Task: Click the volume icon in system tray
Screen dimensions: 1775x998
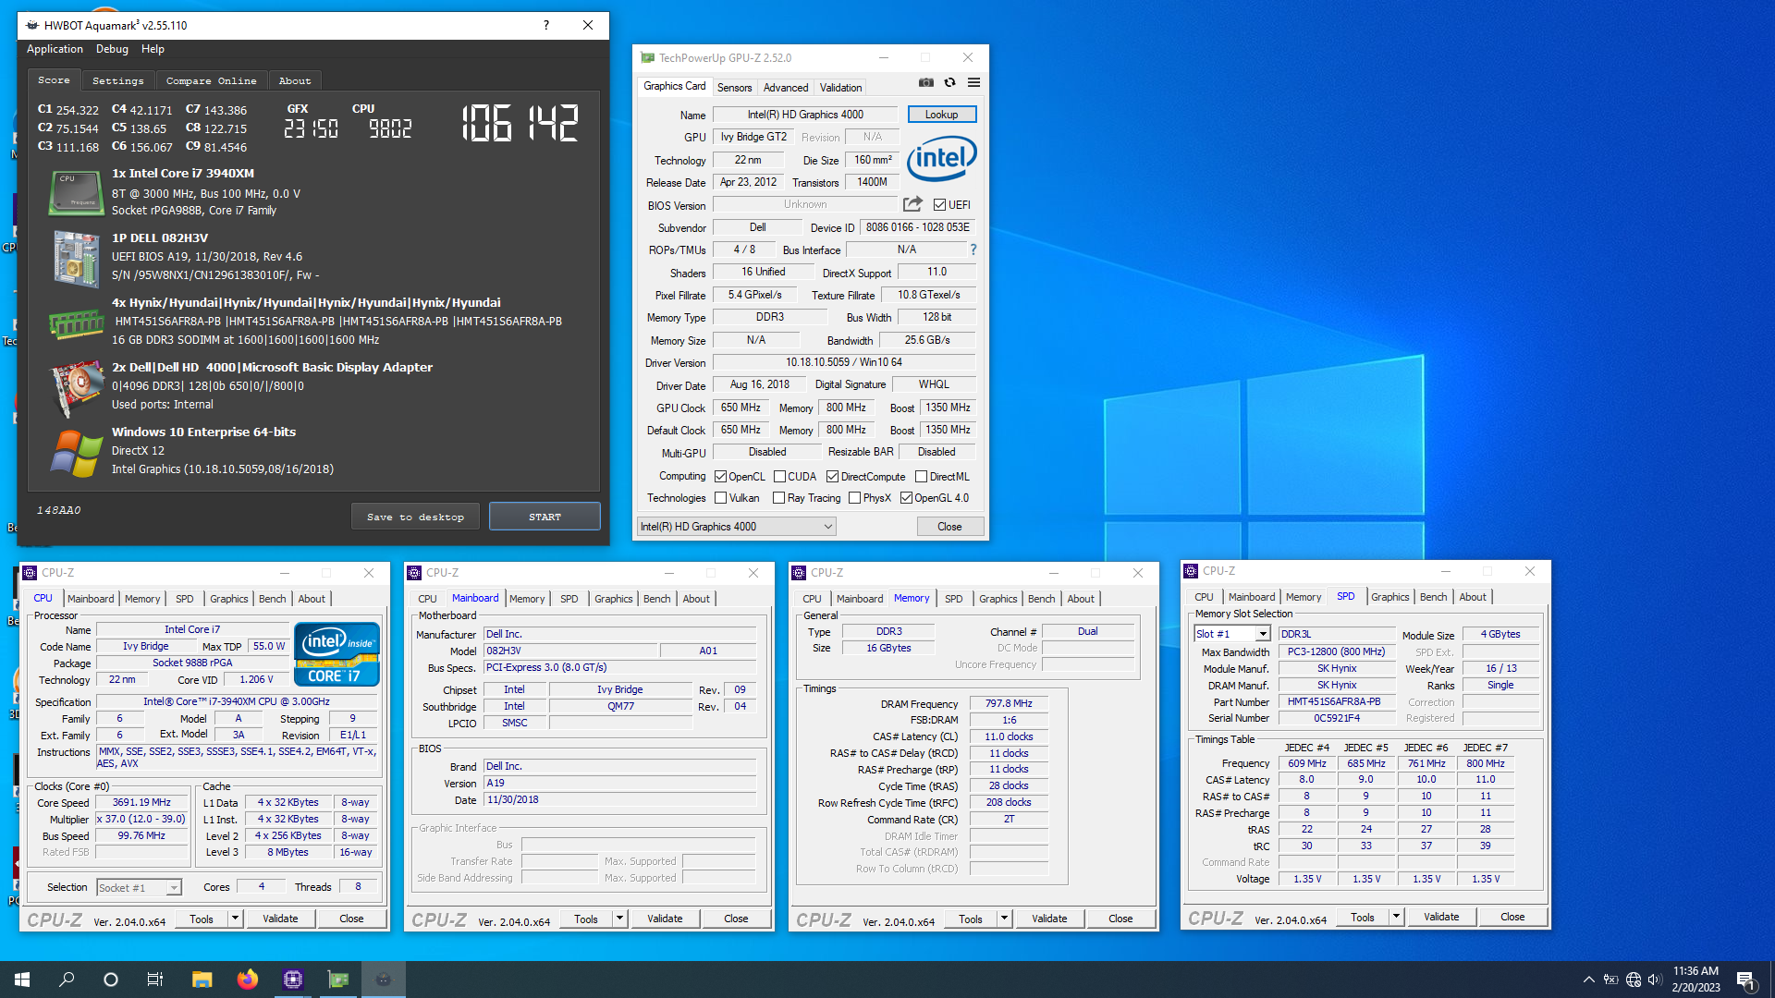Action: pos(1655,980)
